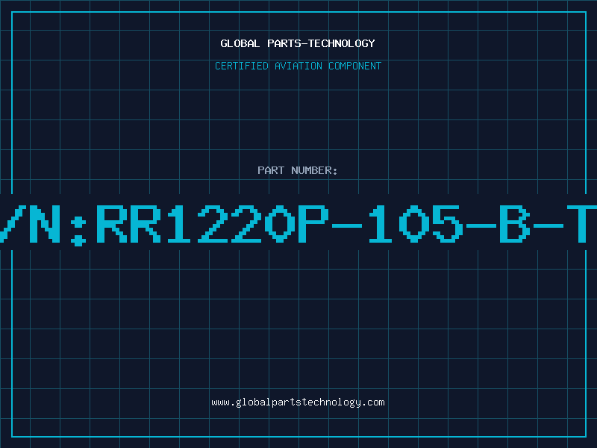Click the GLOBAL PARTS-TECHNOLOGY heading
This screenshot has height=448, width=597.
coord(298,43)
